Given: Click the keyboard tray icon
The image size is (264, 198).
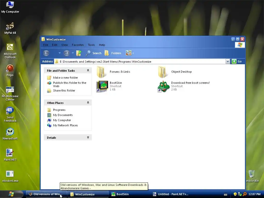Looking at the screenshot, I should pyautogui.click(x=226, y=195).
